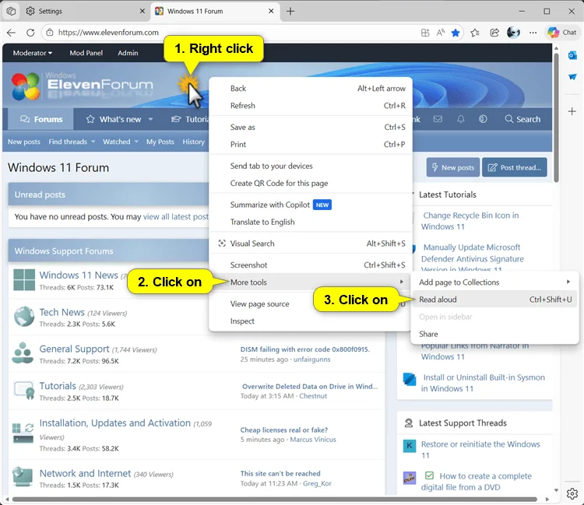The height and width of the screenshot is (505, 584).
Task: Open Cheap licenses real or fake thread
Action: pyautogui.click(x=283, y=430)
